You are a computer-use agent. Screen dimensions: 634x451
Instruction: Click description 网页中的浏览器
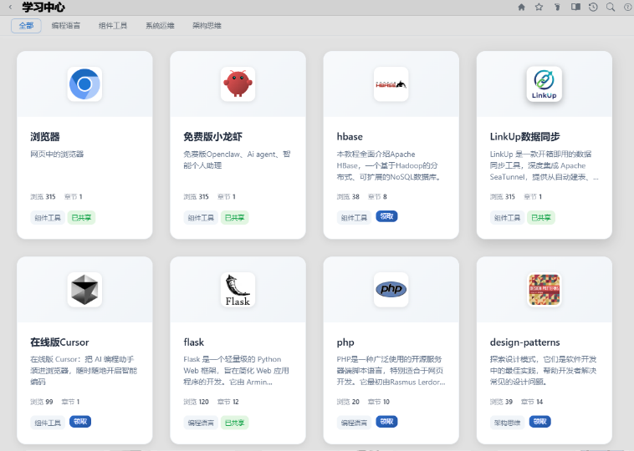coord(57,155)
